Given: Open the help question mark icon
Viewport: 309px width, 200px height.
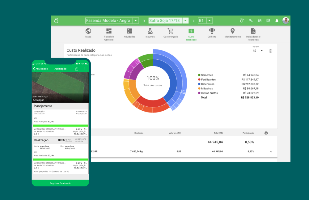Looking at the screenshot, I should (x=271, y=51).
